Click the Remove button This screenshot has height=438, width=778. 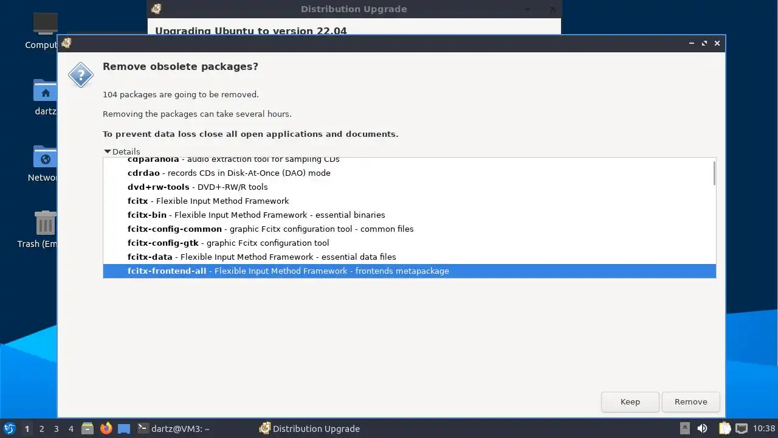click(690, 401)
